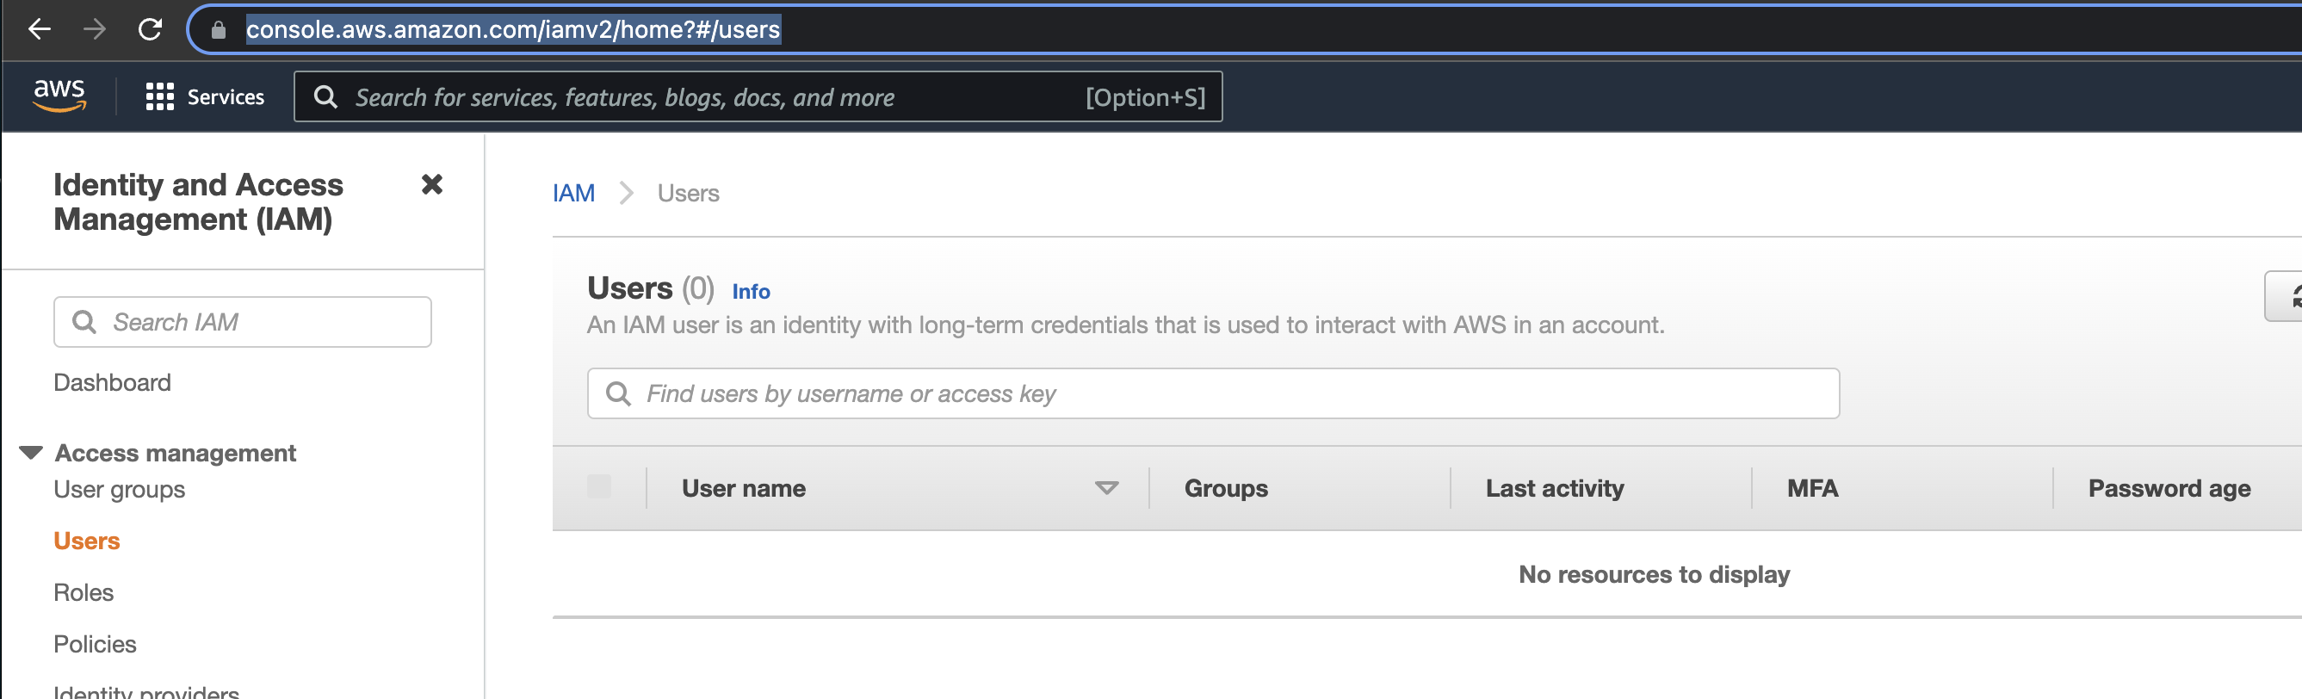Click the AWS logo icon
2302x699 pixels.
click(61, 96)
